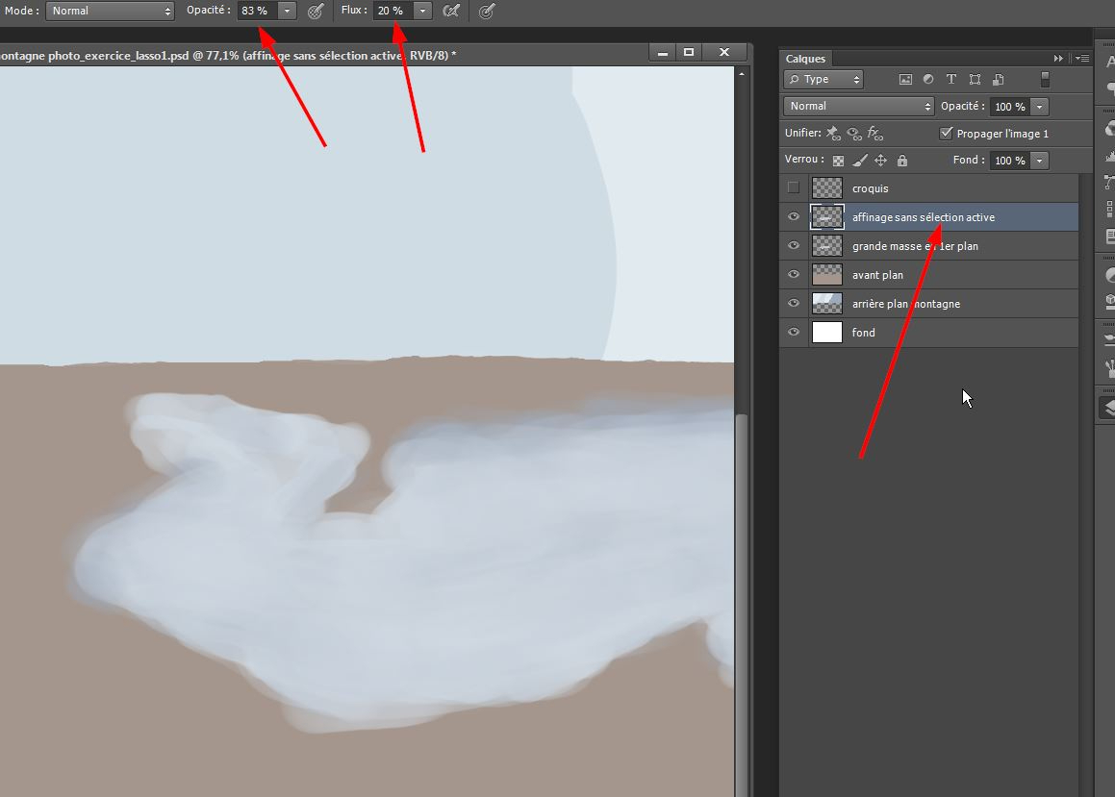Viewport: 1115px width, 797px height.
Task: Open the Calques panel flyout menu
Action: tap(1082, 59)
